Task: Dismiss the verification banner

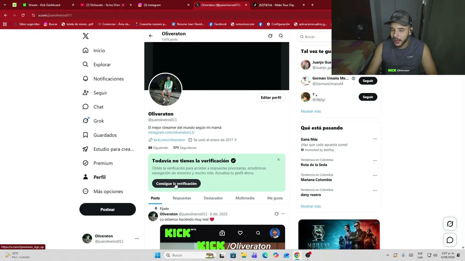Action: coord(279,159)
